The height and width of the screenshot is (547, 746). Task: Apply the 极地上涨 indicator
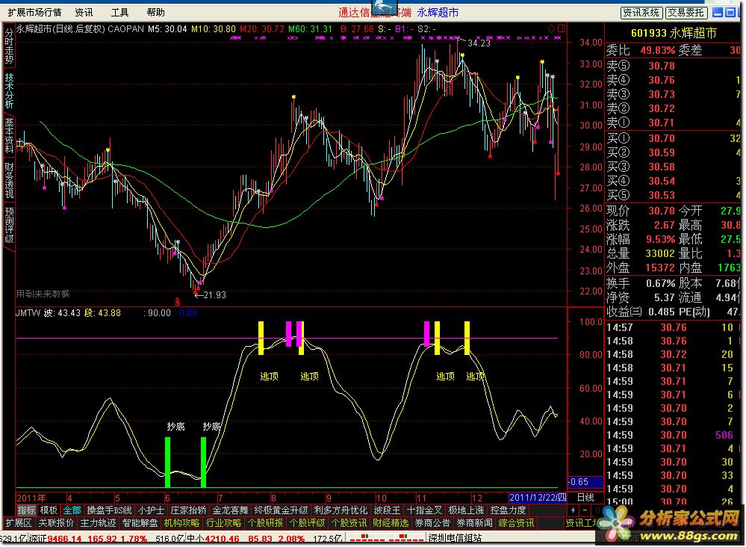pyautogui.click(x=466, y=510)
